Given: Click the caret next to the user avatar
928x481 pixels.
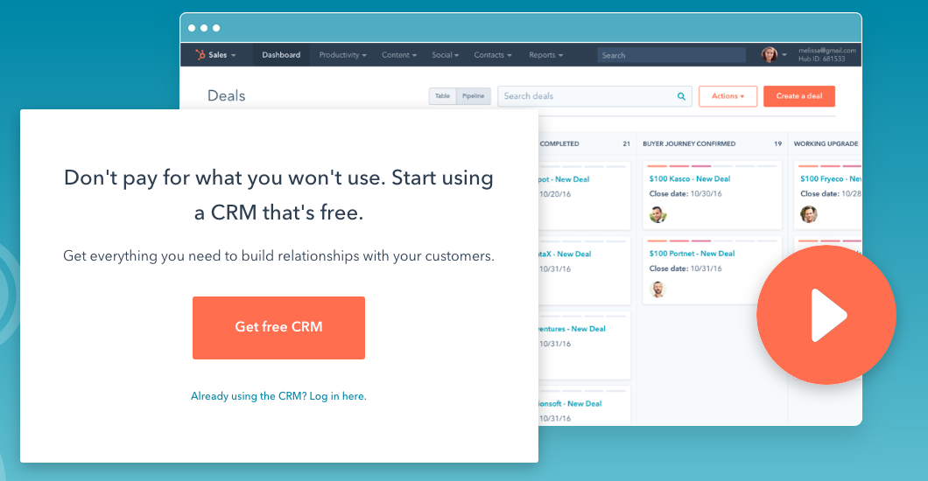Looking at the screenshot, I should [784, 55].
